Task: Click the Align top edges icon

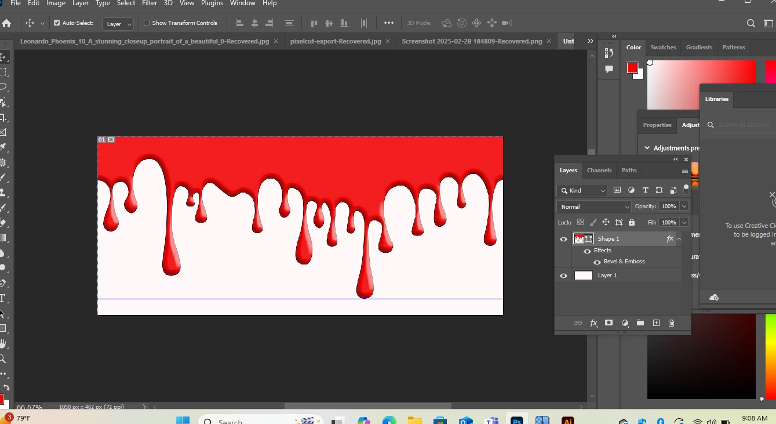Action: click(x=314, y=23)
